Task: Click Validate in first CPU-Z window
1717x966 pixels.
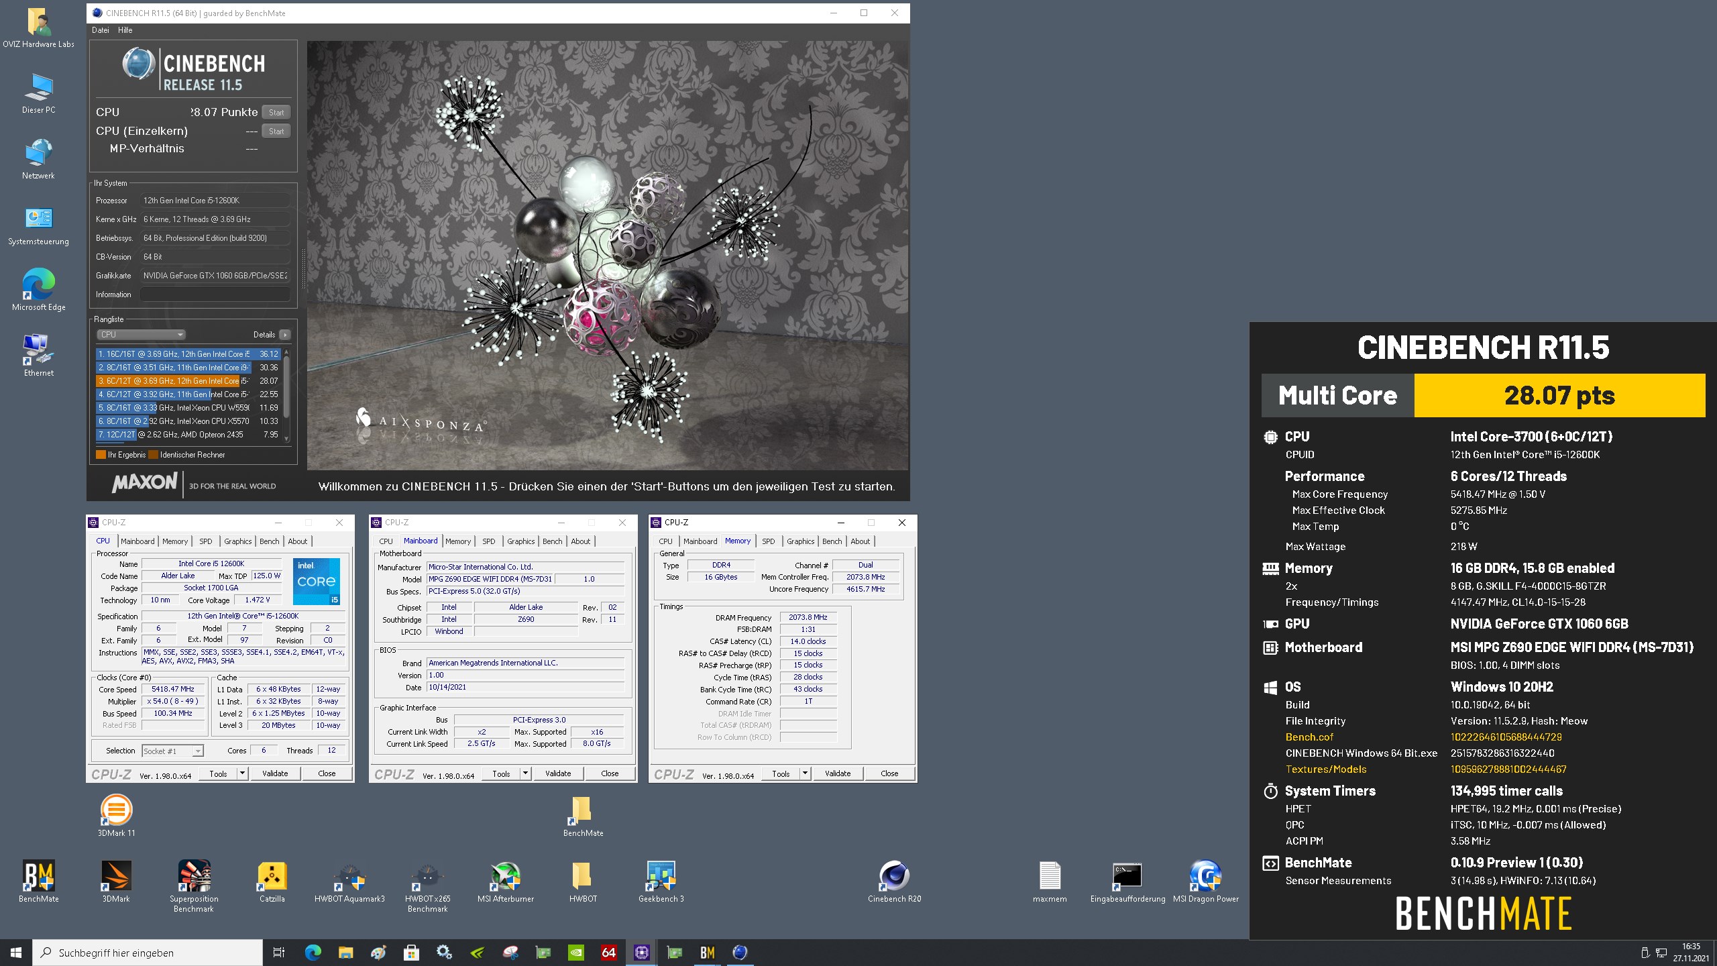Action: [x=275, y=773]
